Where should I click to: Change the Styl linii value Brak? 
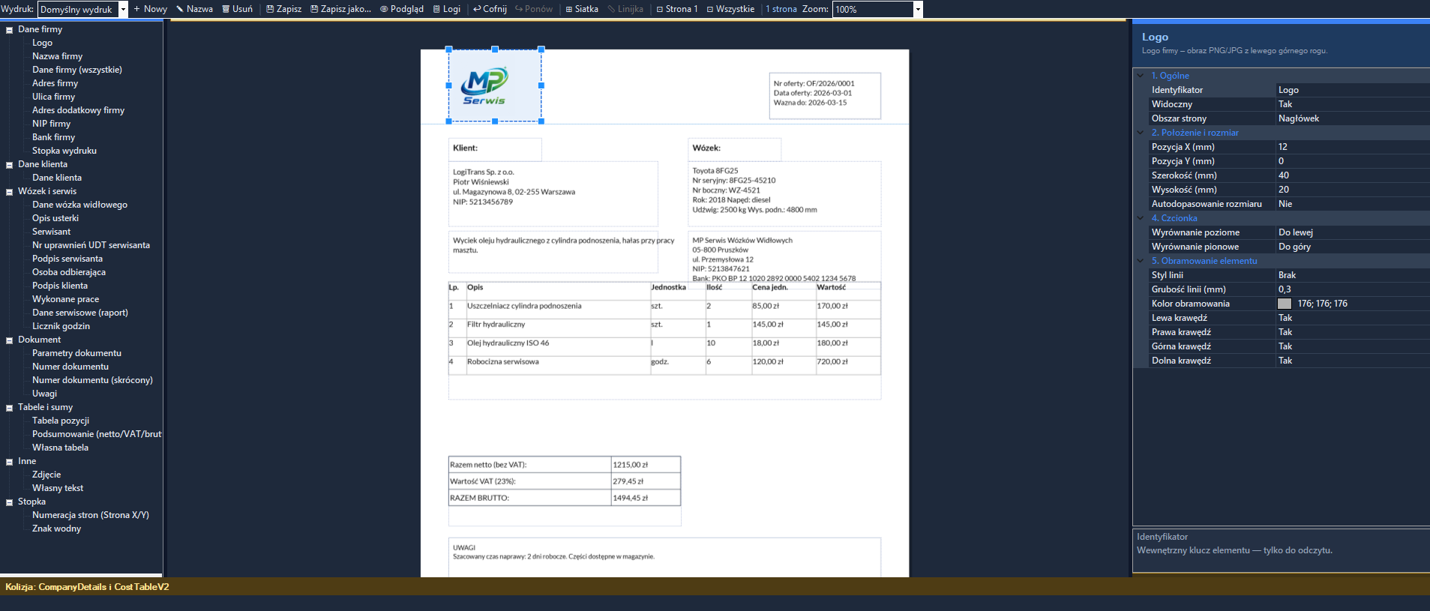pos(1353,275)
